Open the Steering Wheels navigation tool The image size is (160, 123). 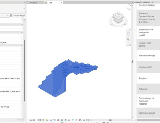tap(129, 33)
